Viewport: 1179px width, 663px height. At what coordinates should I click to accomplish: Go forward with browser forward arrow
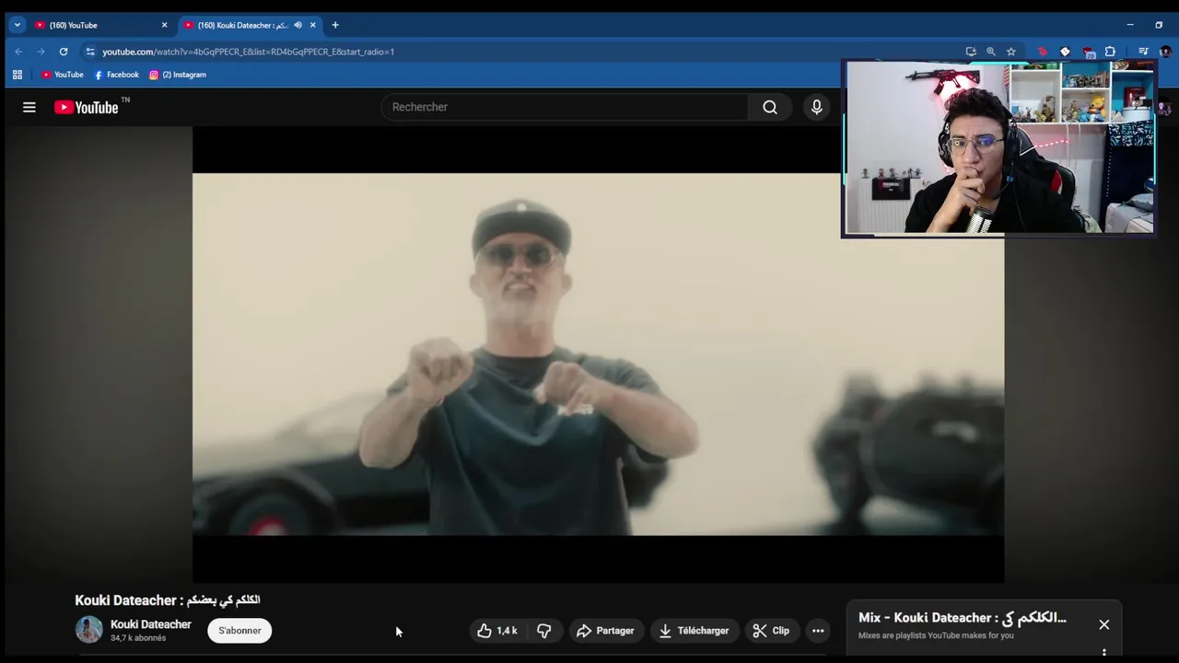tap(41, 52)
